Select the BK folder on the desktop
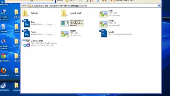 coord(16,43)
